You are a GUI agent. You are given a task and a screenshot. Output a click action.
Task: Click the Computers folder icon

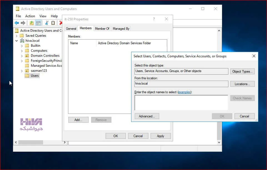click(x=27, y=51)
